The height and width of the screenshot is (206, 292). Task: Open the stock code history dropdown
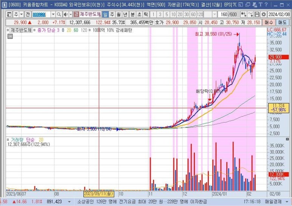(x=53, y=14)
